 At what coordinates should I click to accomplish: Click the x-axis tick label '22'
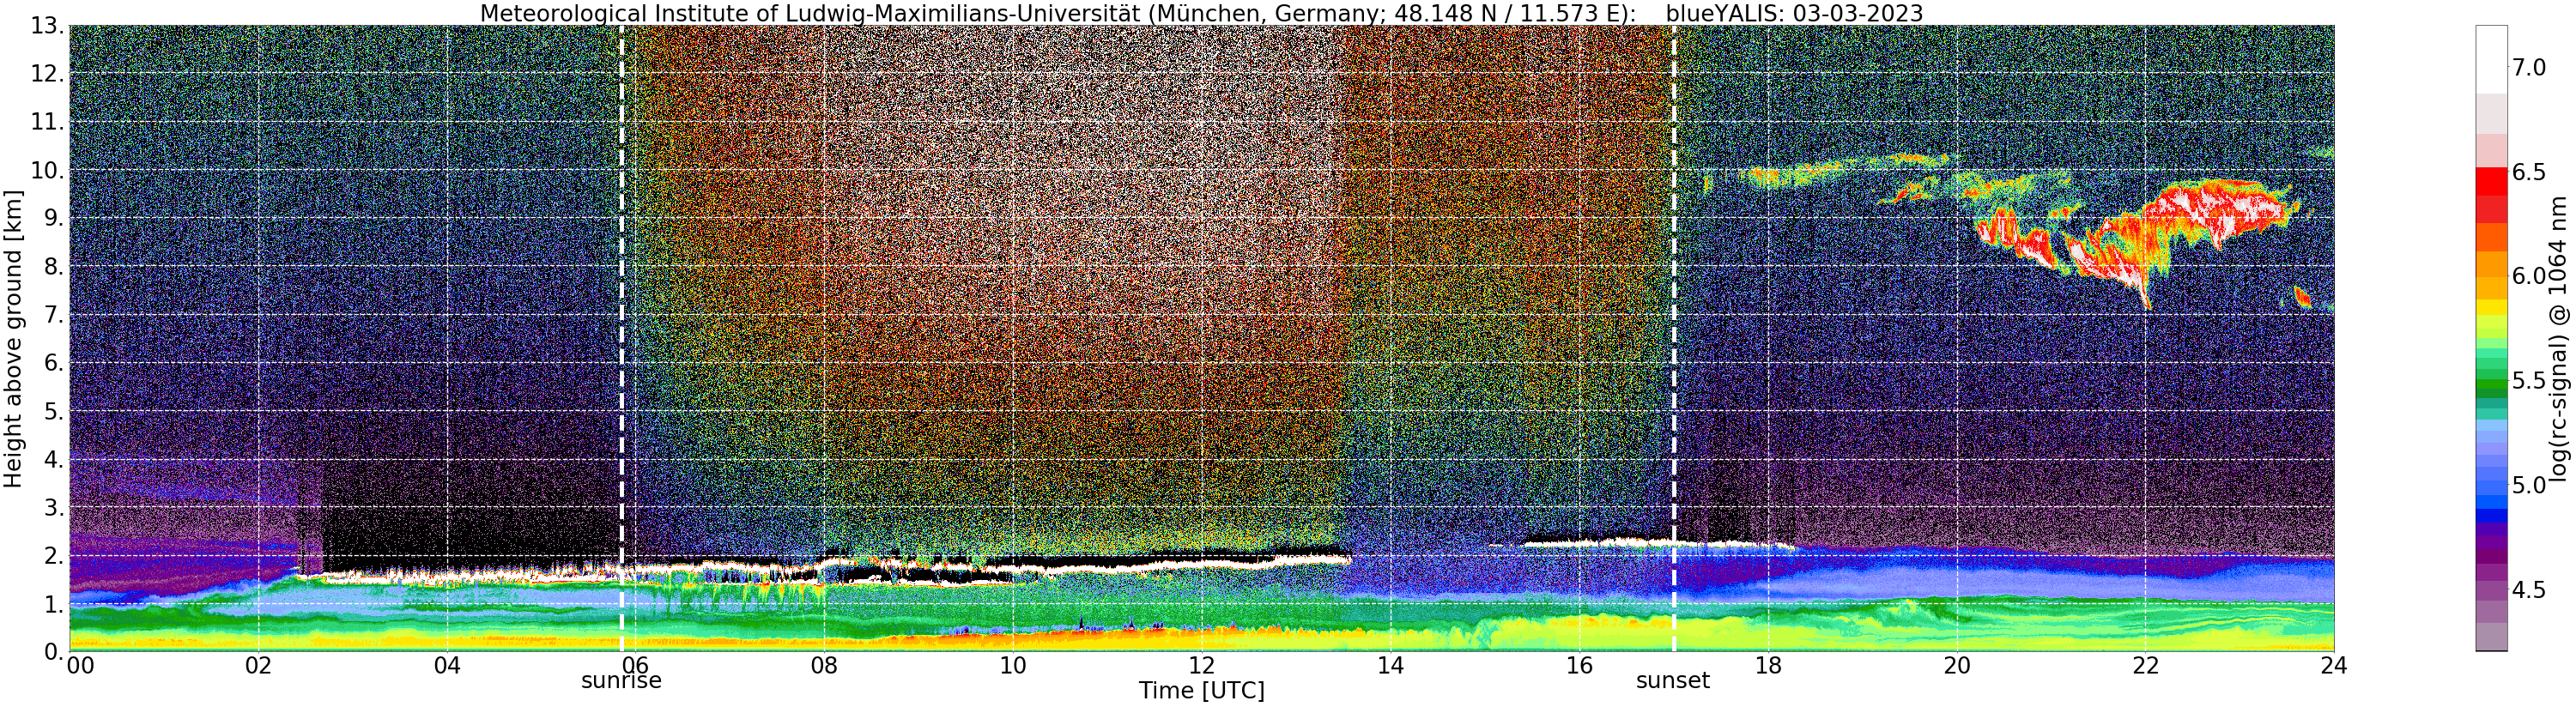[x=2146, y=666]
